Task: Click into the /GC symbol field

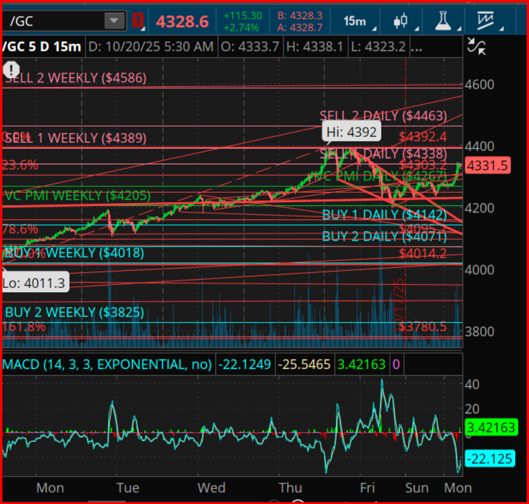Action: [x=54, y=21]
